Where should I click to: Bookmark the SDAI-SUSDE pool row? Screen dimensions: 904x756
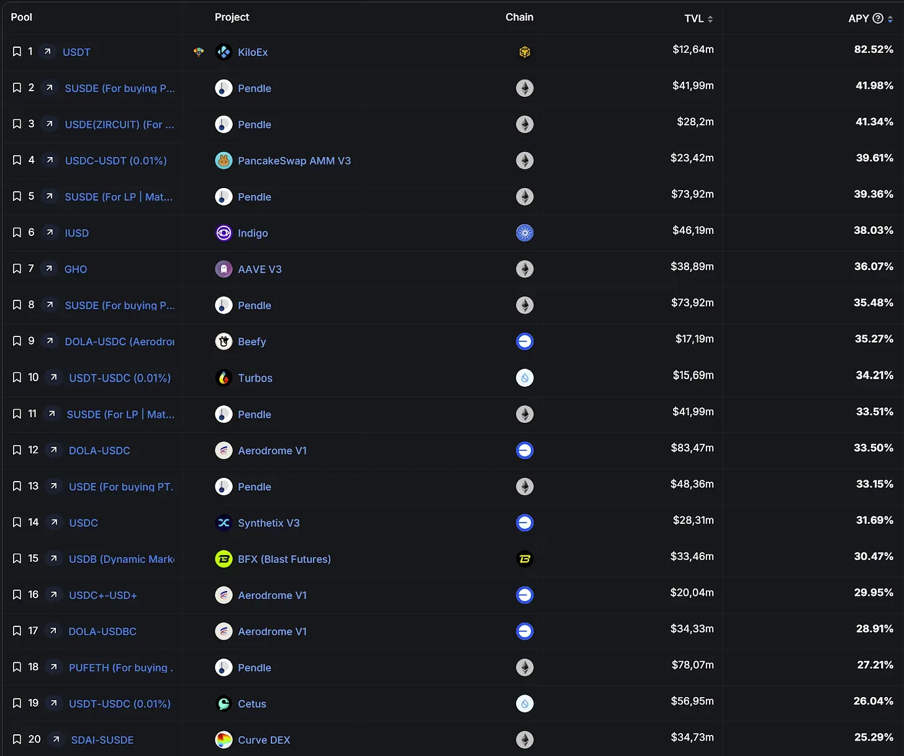click(17, 739)
